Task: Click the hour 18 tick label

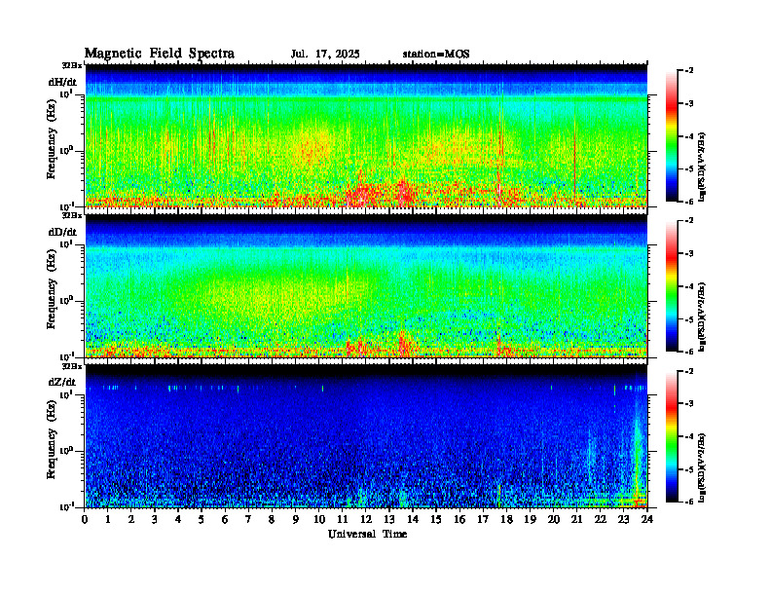Action: [506, 519]
